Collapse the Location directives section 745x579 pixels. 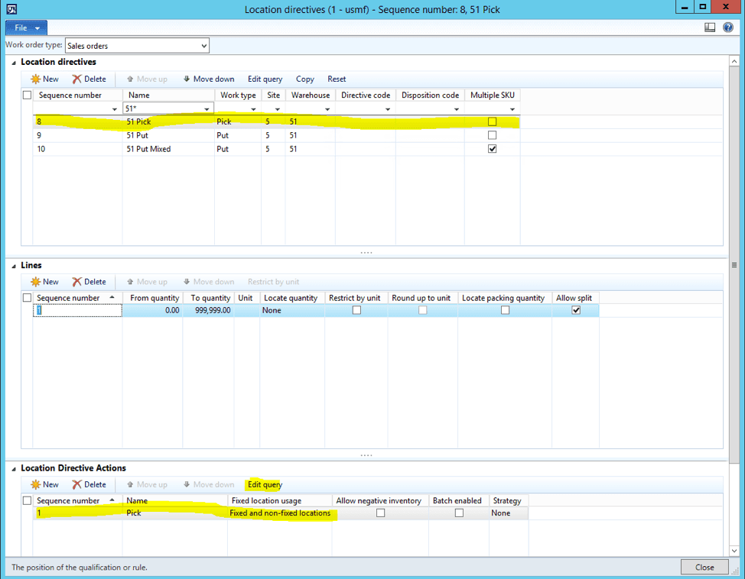point(14,63)
